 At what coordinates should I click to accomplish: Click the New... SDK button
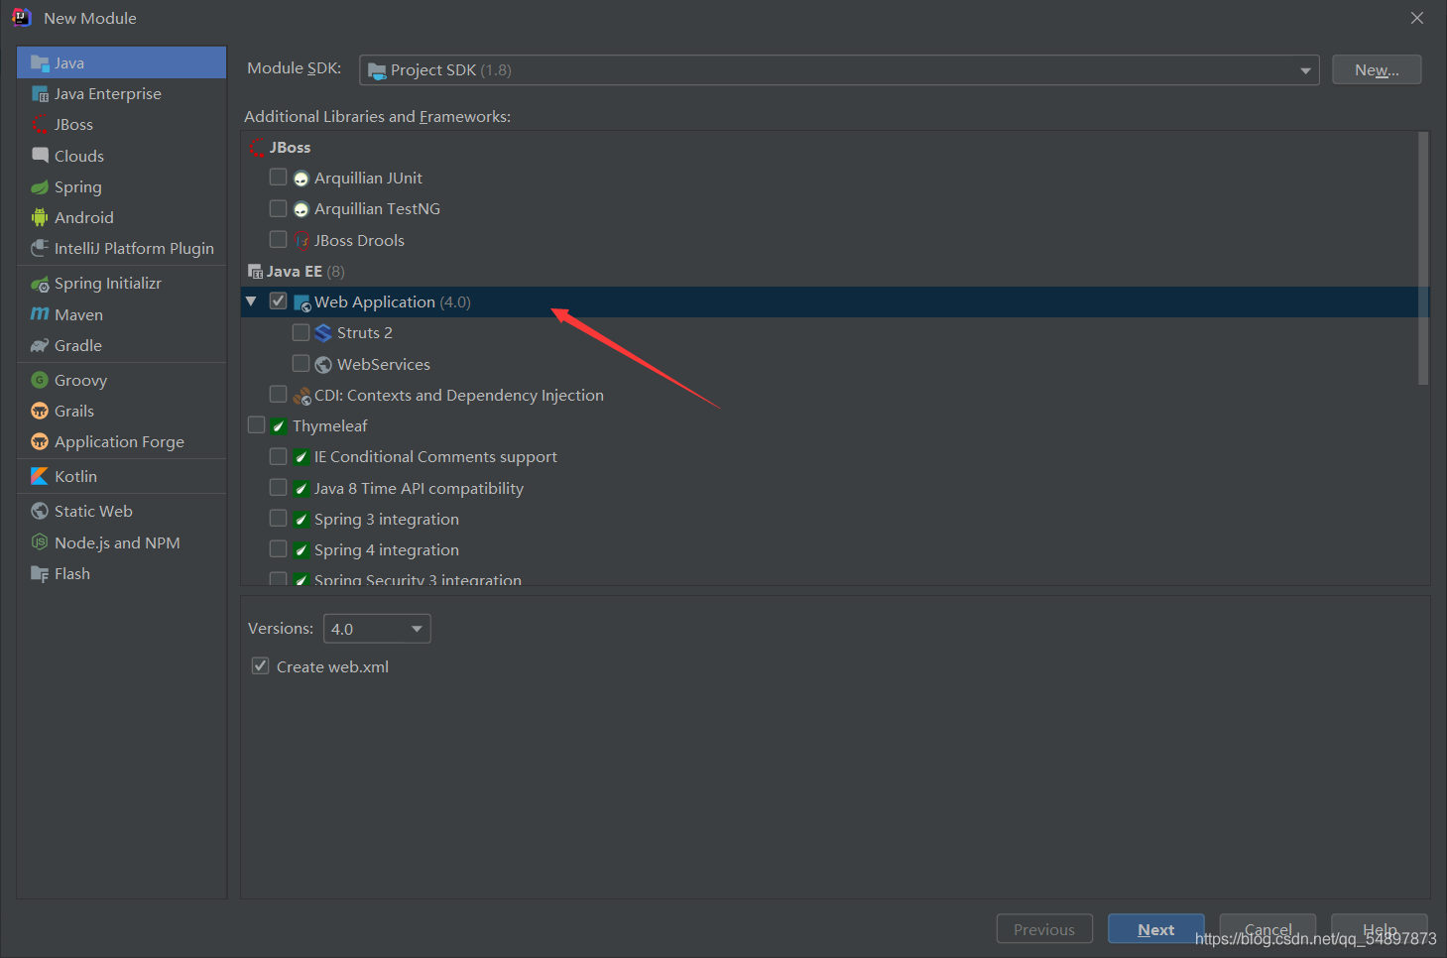click(x=1377, y=69)
